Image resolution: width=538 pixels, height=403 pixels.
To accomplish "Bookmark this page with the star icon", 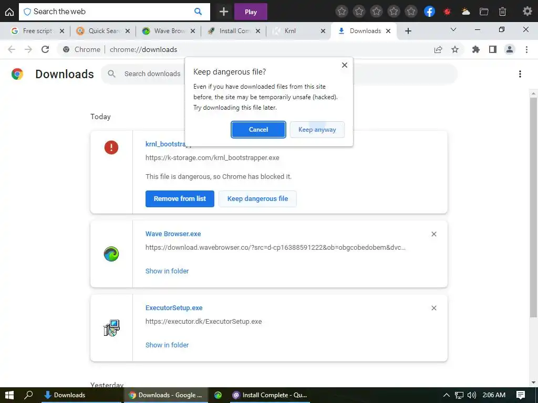I will coord(455,50).
